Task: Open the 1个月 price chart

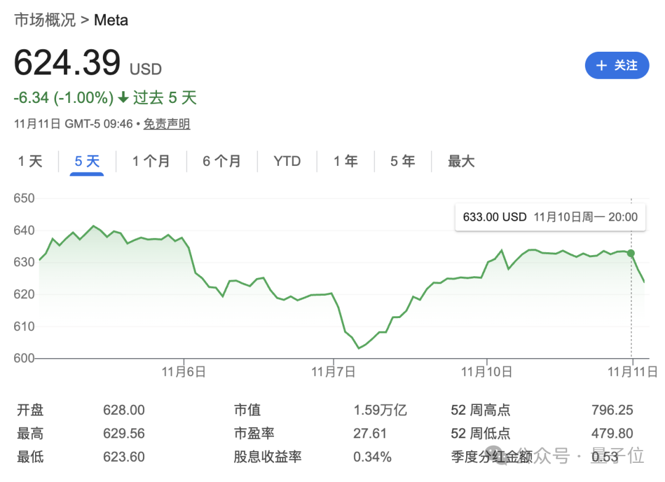Action: click(151, 161)
